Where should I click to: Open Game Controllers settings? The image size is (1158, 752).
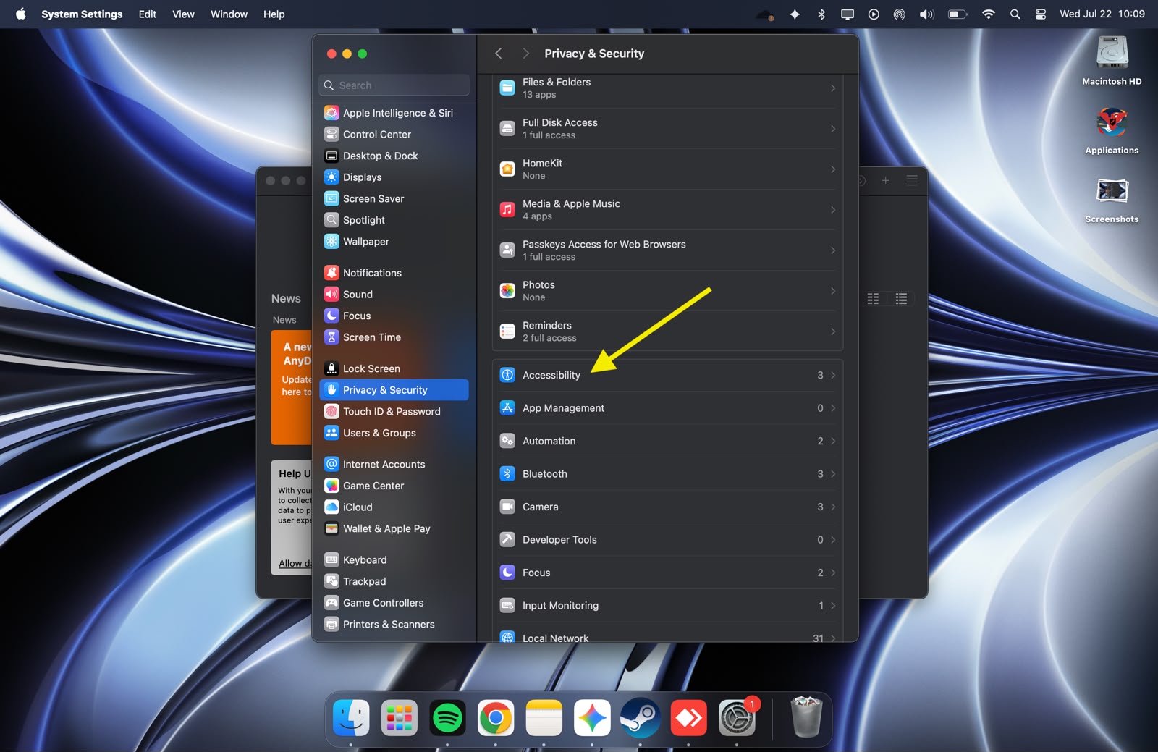point(394,603)
